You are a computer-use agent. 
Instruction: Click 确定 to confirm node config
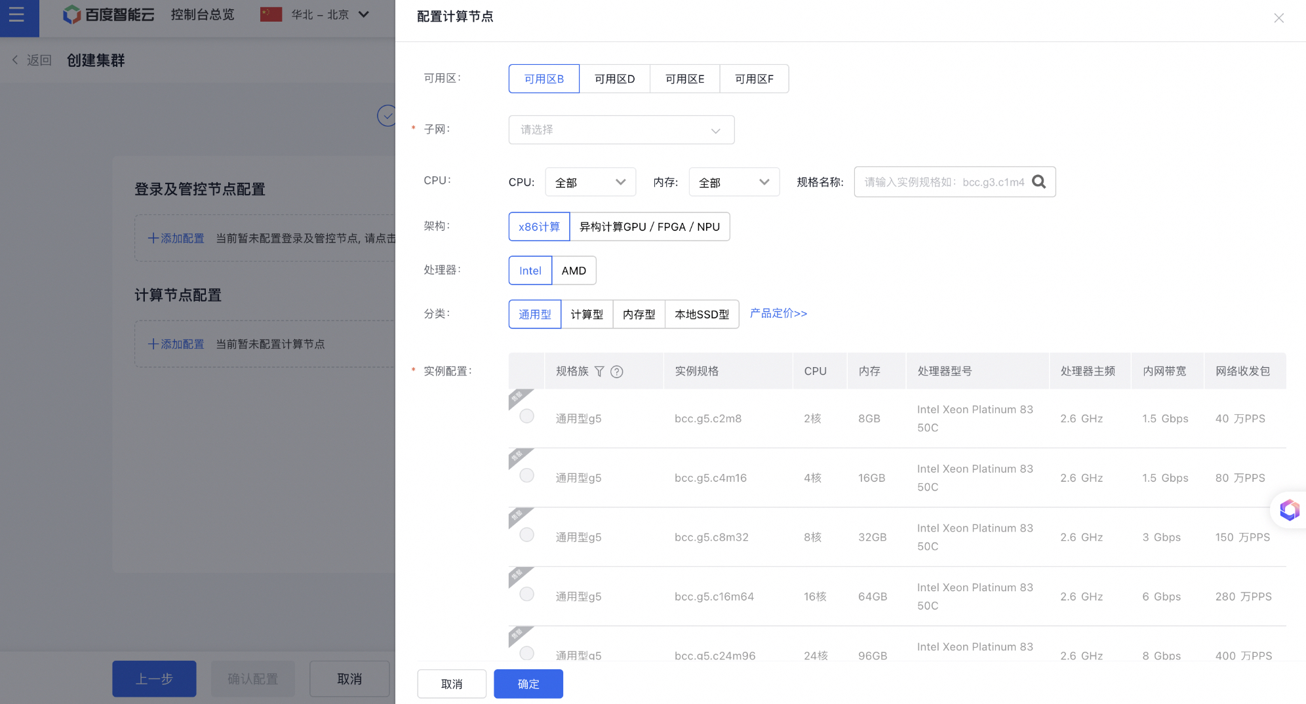(528, 684)
